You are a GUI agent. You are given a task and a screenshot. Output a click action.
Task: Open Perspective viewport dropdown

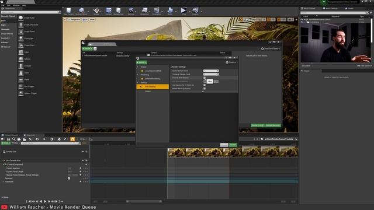point(74,19)
